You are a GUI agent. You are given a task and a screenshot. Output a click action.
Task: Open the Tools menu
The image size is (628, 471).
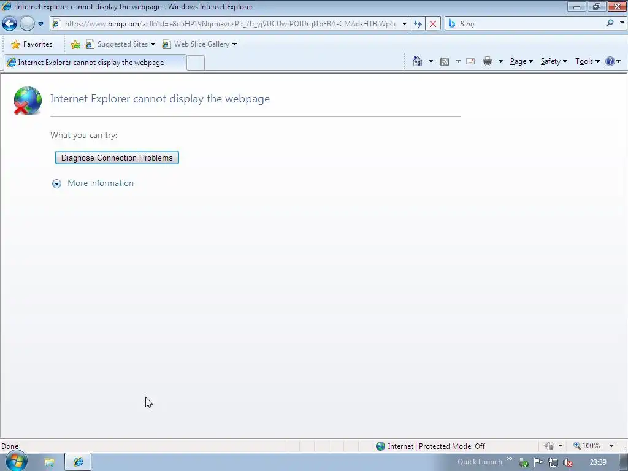coord(587,61)
